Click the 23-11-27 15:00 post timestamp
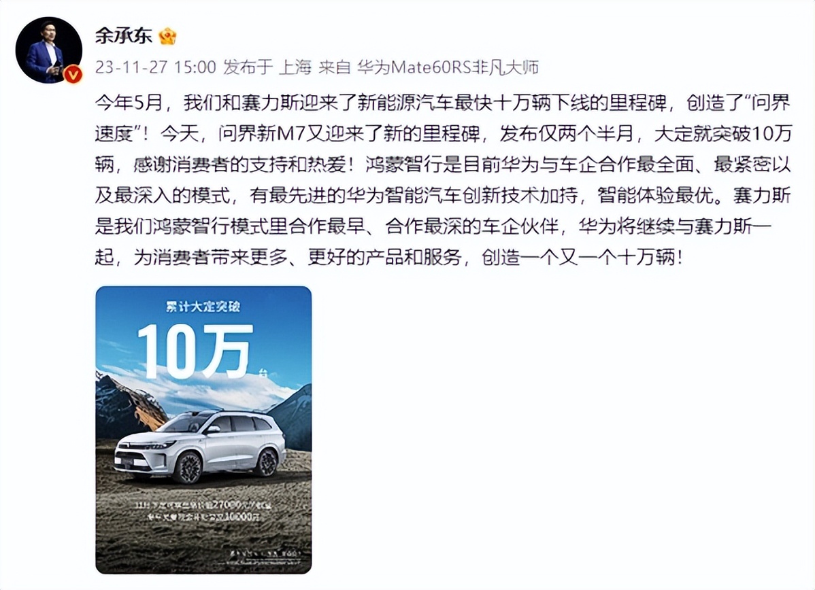Viewport: 815px width, 590px height. point(155,67)
